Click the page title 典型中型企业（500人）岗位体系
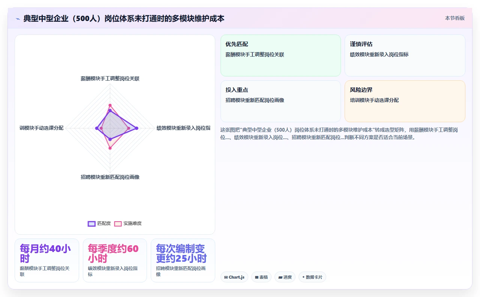This screenshot has width=480, height=297. click(x=124, y=18)
